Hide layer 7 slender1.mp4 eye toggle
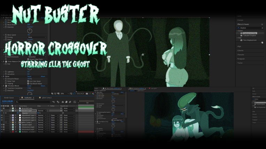Viewport: 266px width, 149px height. [x=2, y=125]
